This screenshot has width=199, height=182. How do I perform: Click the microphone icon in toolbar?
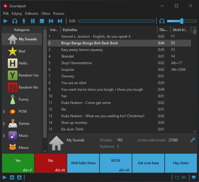24,21
